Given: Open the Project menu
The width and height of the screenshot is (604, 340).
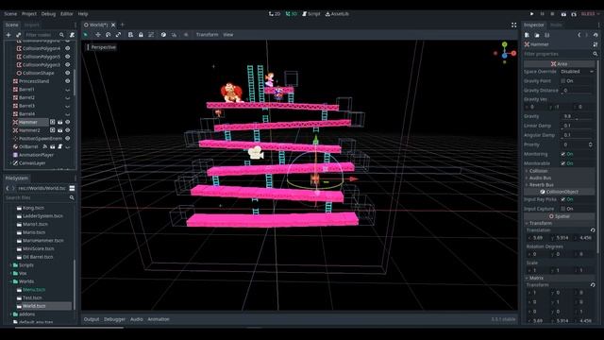Looking at the screenshot, I should point(29,14).
